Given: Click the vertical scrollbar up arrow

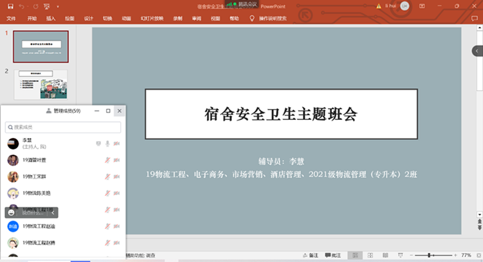Looking at the screenshot, I should click(x=480, y=28).
